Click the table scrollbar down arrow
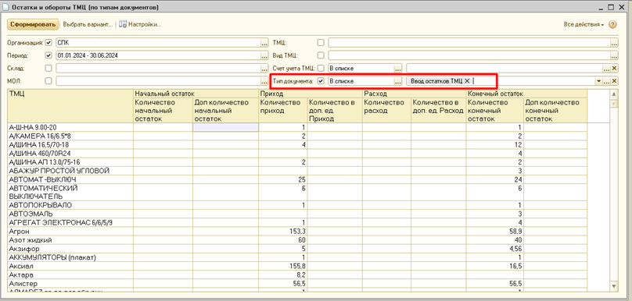This screenshot has width=632, height=301. pos(614,285)
